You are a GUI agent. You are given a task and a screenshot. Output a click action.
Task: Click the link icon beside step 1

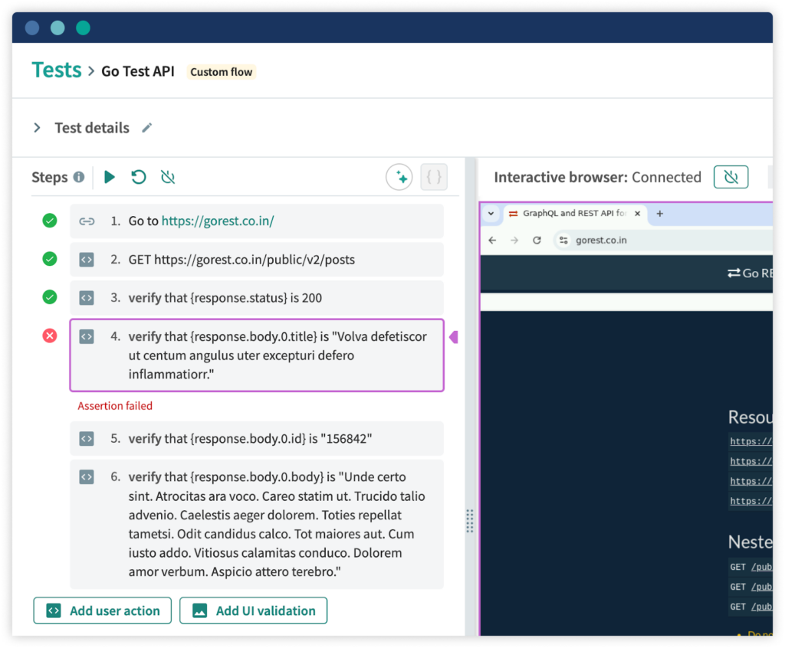87,221
